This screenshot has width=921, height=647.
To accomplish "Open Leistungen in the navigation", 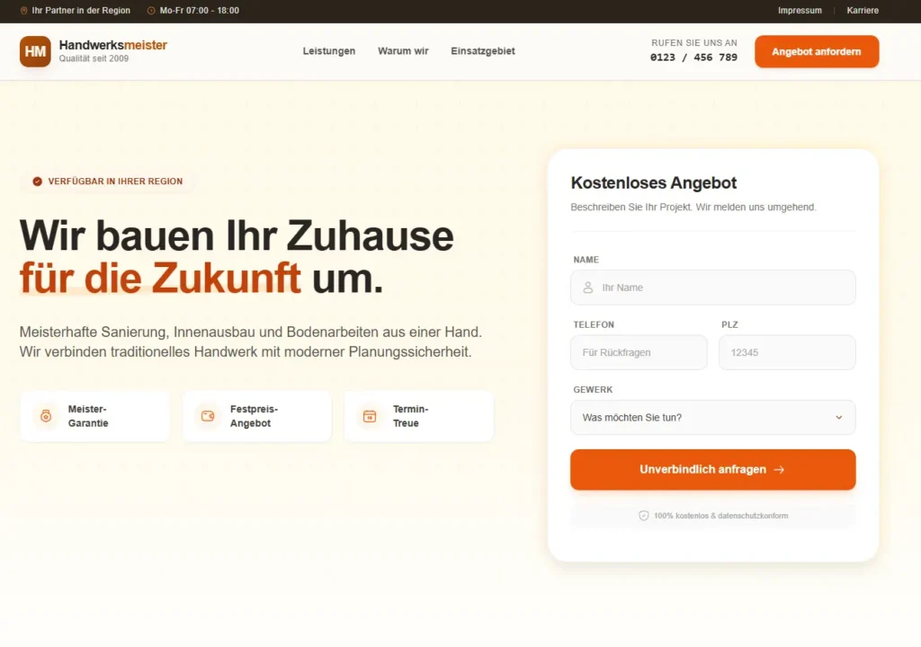I will [x=329, y=51].
